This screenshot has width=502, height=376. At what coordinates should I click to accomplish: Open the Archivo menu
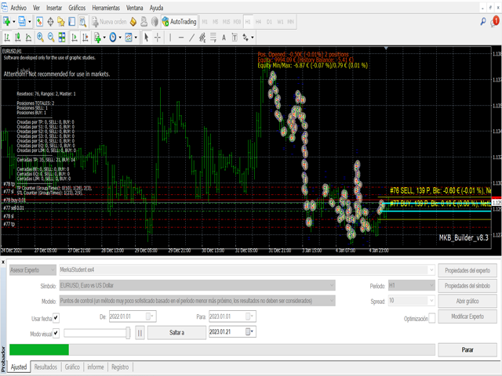(19, 8)
